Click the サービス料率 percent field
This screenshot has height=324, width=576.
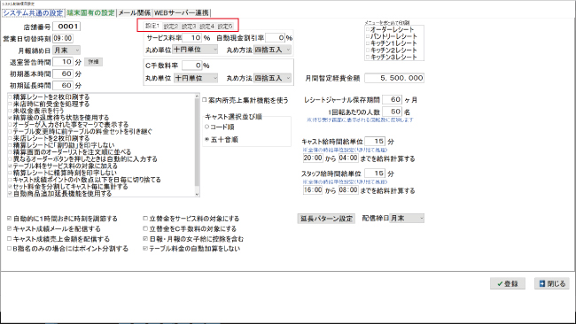pyautogui.click(x=191, y=37)
